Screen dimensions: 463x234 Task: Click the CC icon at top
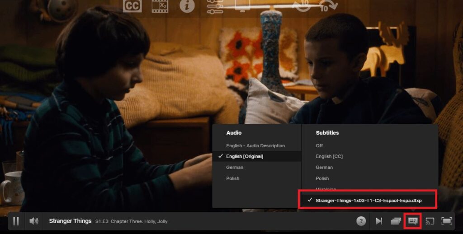(x=132, y=6)
